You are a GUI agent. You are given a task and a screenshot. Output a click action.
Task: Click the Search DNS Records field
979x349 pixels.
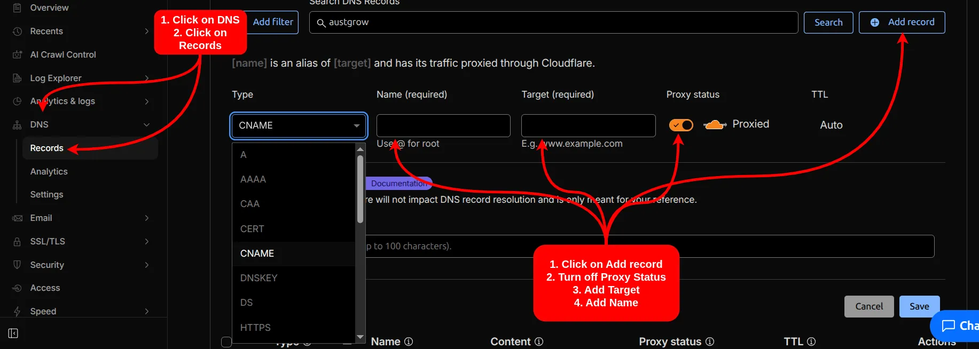pyautogui.click(x=554, y=22)
